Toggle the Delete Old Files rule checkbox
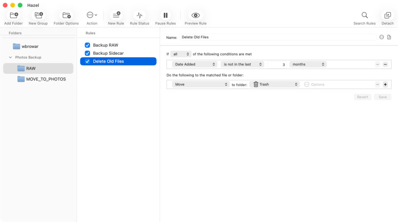 coord(87,62)
